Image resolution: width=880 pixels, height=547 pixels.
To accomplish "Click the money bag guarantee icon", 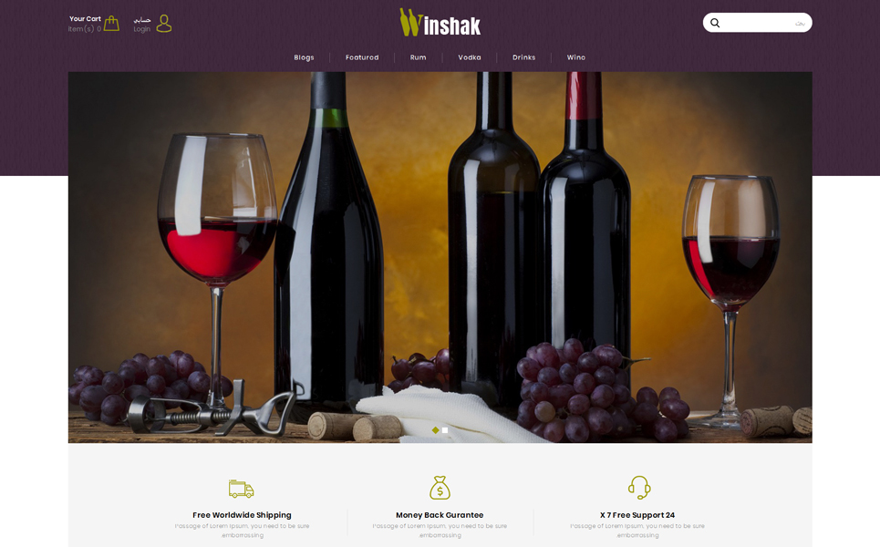I will click(x=440, y=488).
